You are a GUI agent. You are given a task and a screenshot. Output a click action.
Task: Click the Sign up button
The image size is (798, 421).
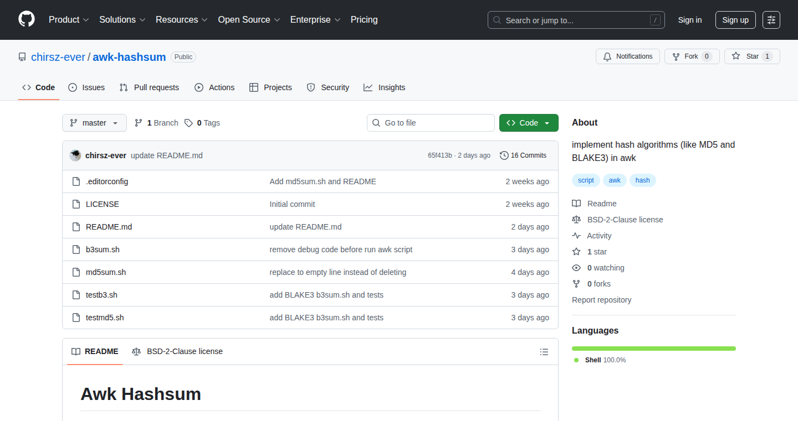[x=735, y=20]
